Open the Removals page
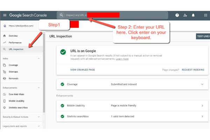This screenshot has height=140, width=210. point(13,78)
